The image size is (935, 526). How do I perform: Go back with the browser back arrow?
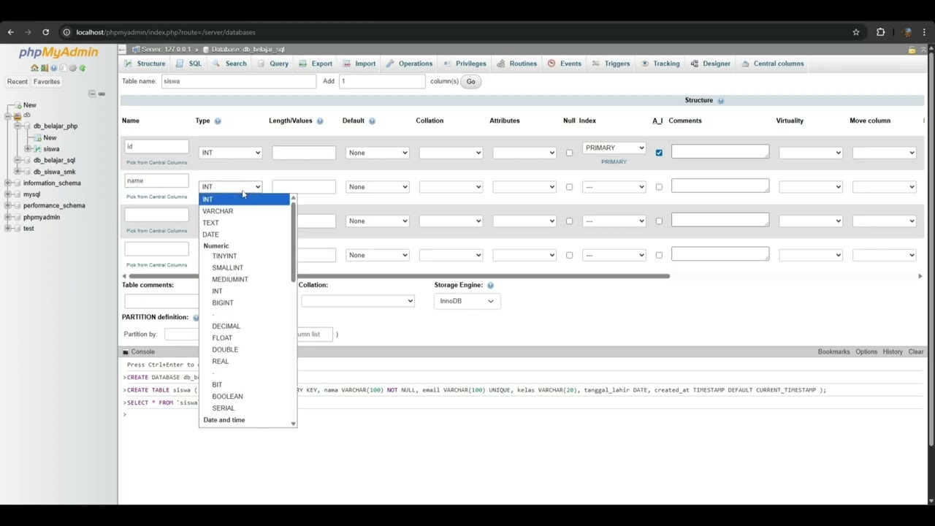tap(10, 32)
